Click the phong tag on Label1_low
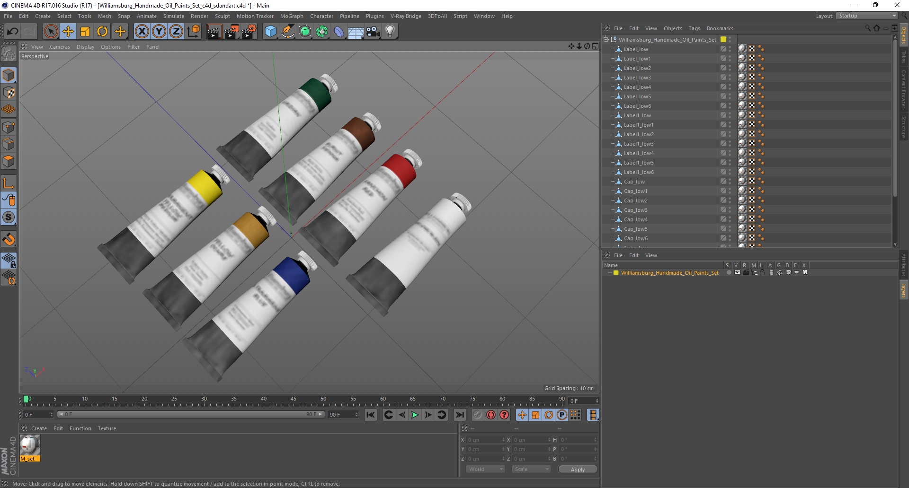 point(761,115)
